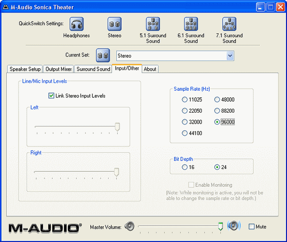Choose 24 bit depth
Image resolution: width=287 pixels, height=242 pixels.
click(x=217, y=167)
